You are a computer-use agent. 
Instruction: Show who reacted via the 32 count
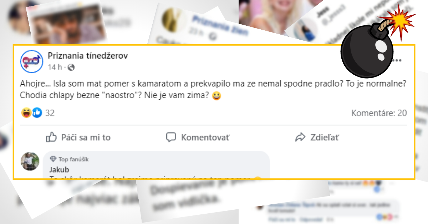(x=50, y=113)
